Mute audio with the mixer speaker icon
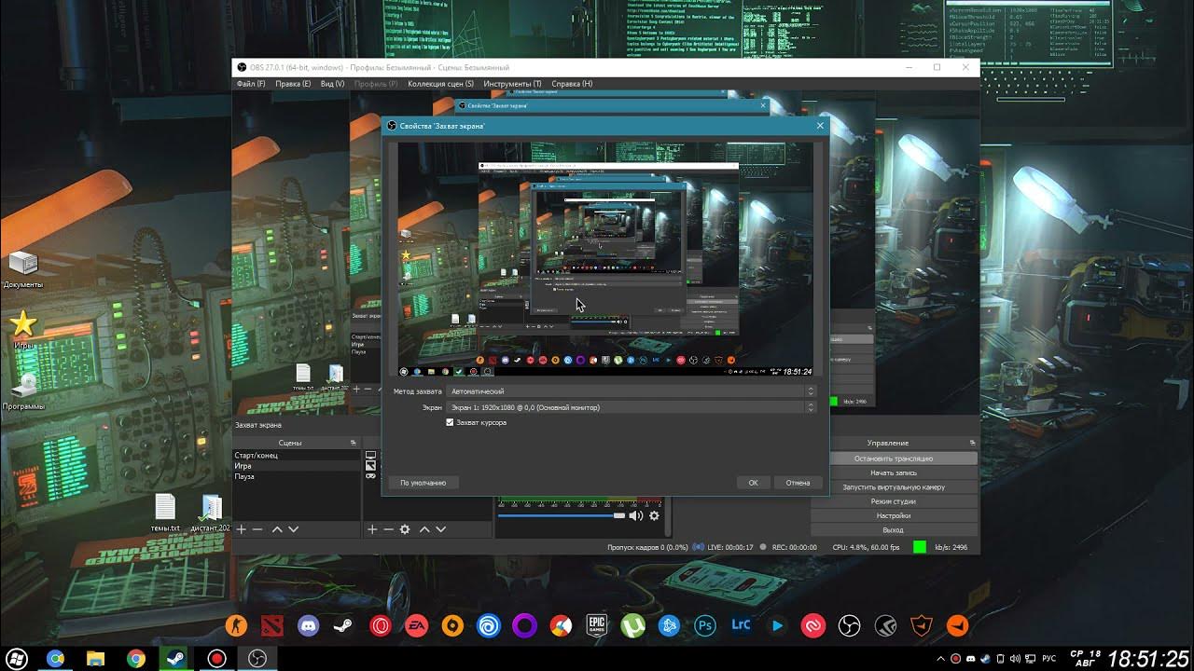Viewport: 1194px width, 671px height. (636, 515)
